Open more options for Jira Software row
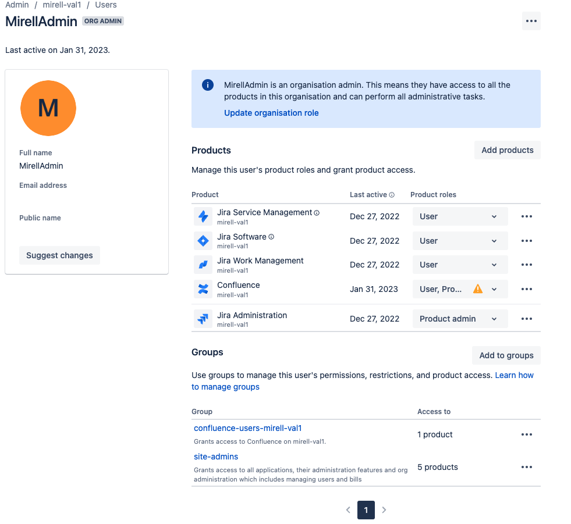The image size is (571, 524). click(527, 241)
